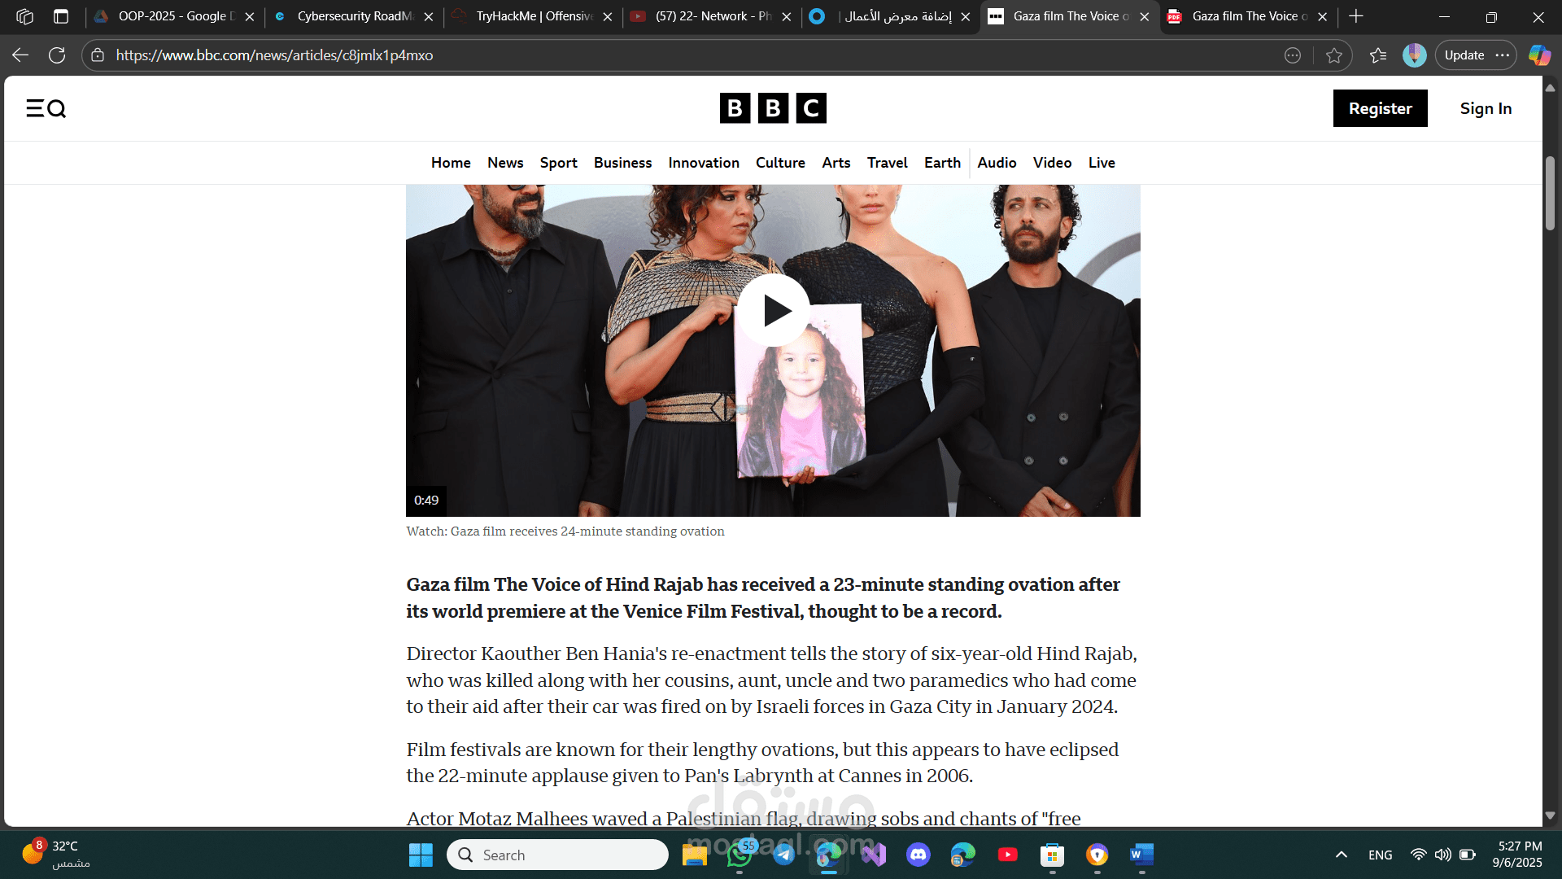Open Live in the BBC navigation
The height and width of the screenshot is (879, 1562).
[1102, 163]
